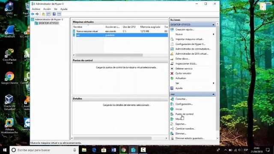
Task: Open the Ver menu in menu bar
Action: click(x=56, y=9)
